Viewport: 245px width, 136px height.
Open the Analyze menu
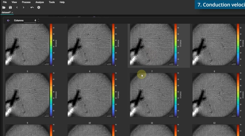pyautogui.click(x=40, y=2)
